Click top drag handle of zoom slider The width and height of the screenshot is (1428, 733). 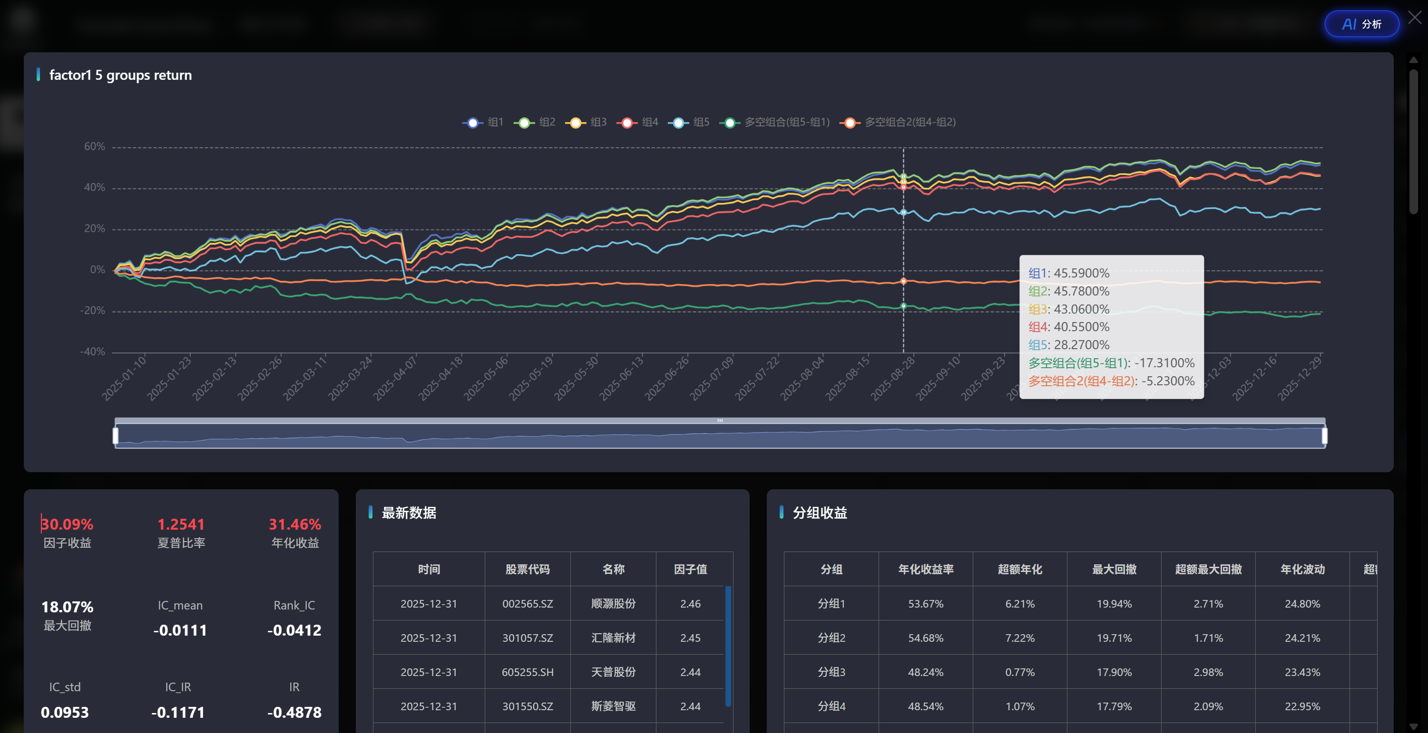(720, 421)
